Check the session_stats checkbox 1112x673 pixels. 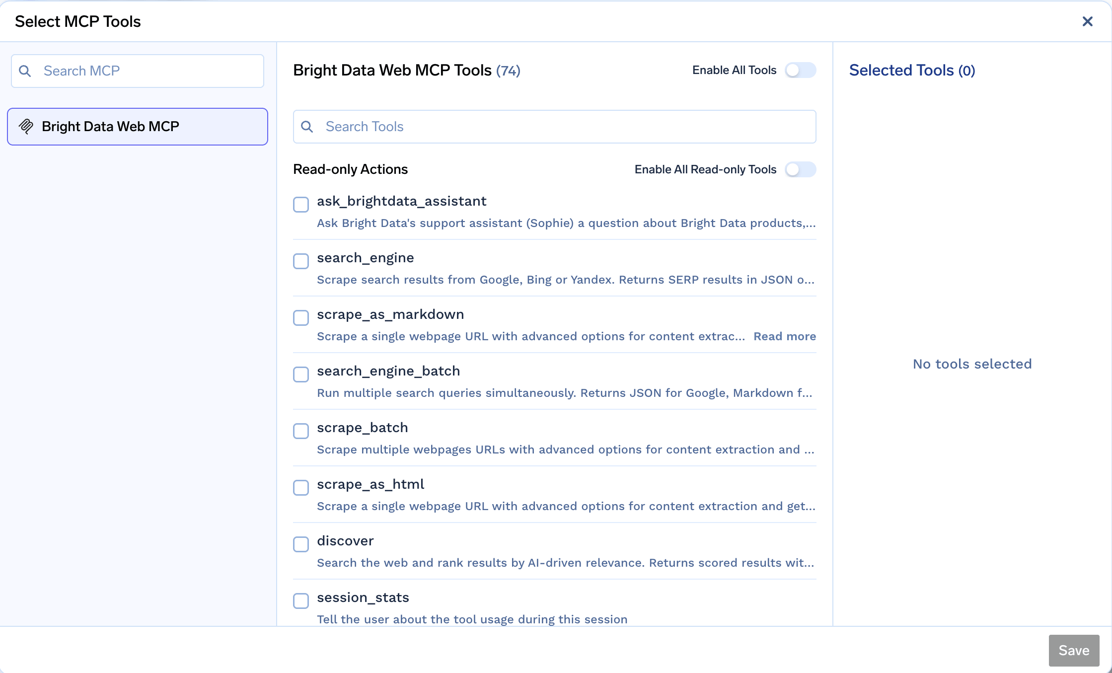click(x=301, y=600)
